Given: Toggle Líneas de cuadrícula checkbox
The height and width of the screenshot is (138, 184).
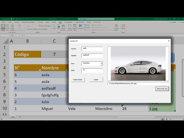Looking at the screenshot, I should point(31,29).
